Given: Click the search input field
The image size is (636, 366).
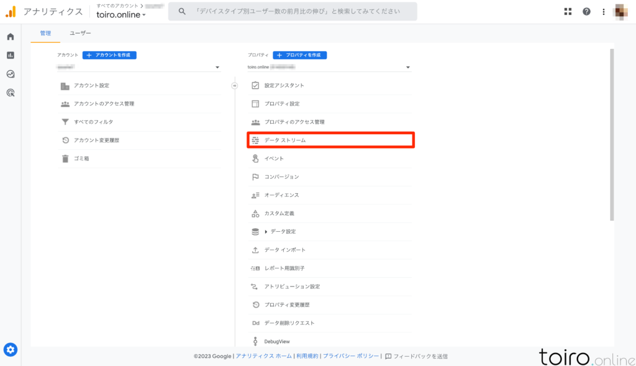Looking at the screenshot, I should tap(298, 11).
